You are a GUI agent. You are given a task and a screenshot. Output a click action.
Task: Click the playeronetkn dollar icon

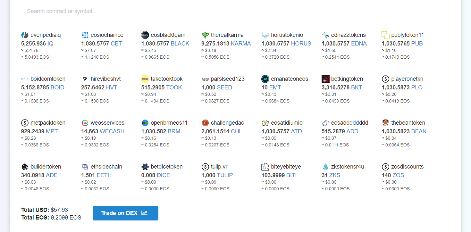385,79
